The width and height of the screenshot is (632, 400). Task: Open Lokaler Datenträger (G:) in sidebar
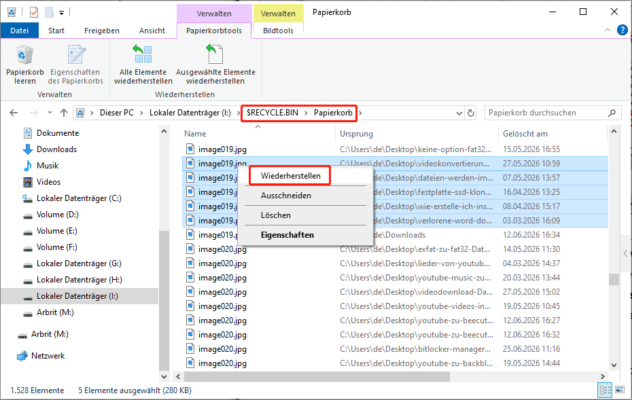click(79, 263)
